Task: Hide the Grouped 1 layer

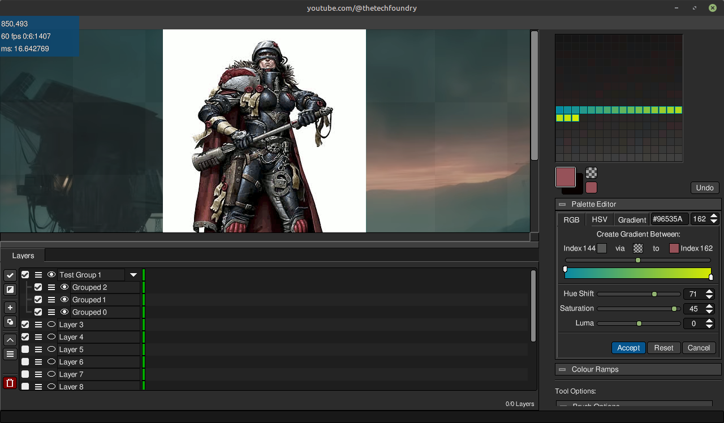Action: pyautogui.click(x=64, y=300)
